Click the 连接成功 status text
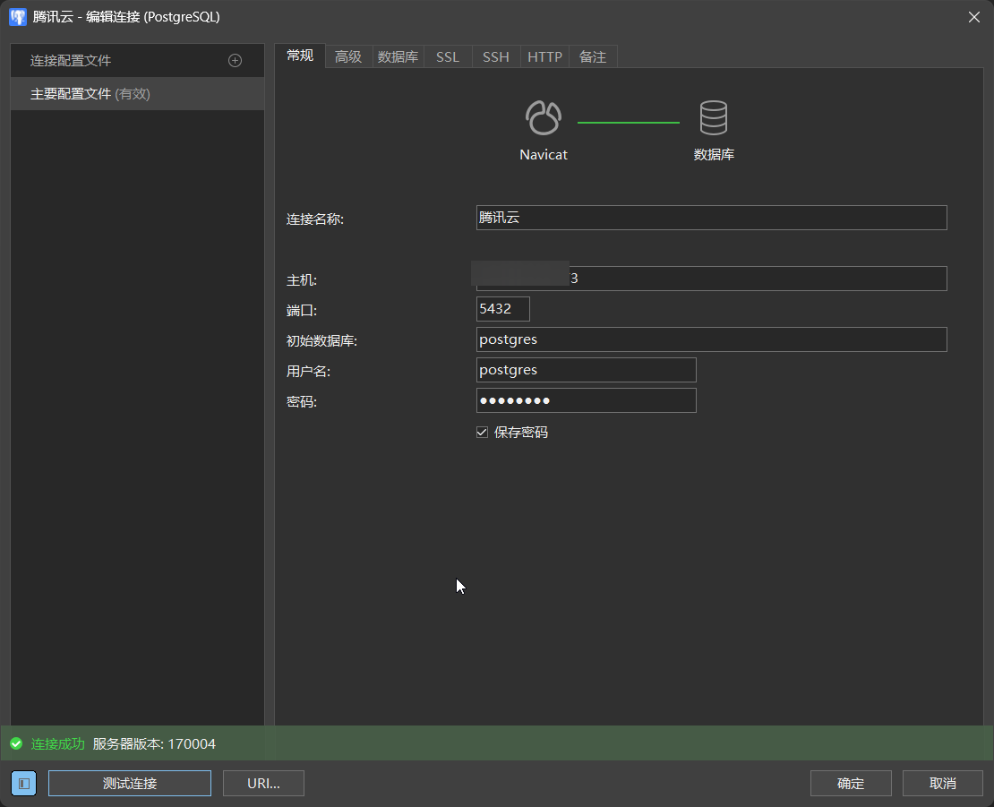This screenshot has height=807, width=994. [57, 744]
